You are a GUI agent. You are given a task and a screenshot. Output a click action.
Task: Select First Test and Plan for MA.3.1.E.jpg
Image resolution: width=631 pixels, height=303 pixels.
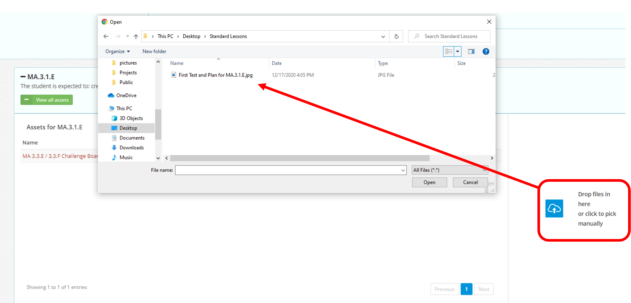tap(215, 75)
